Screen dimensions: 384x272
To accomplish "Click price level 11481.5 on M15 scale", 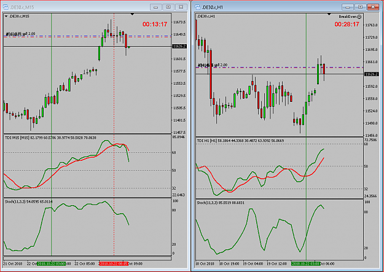I will coord(179,120).
